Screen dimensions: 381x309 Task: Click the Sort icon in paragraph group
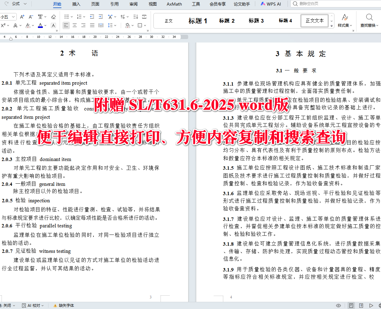coord(136,17)
